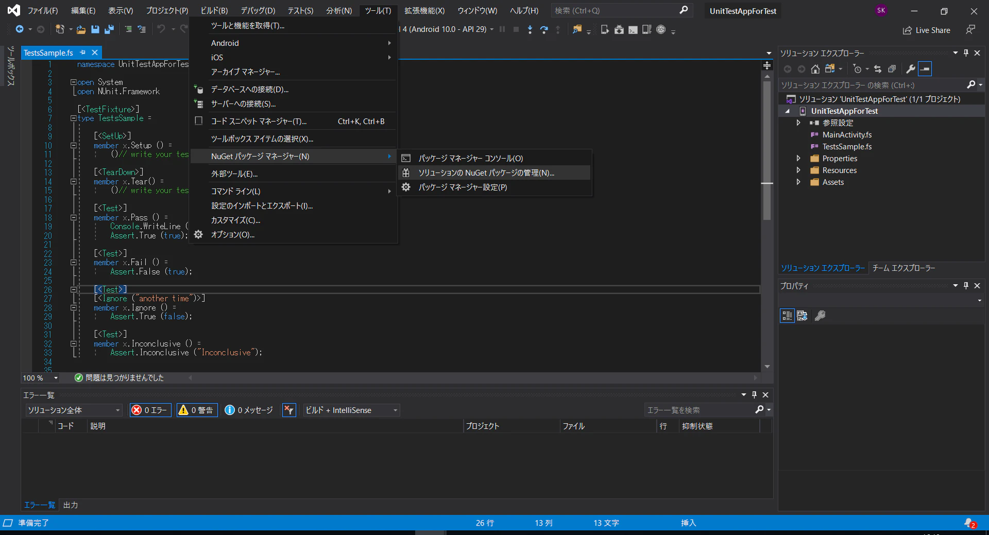This screenshot has height=535, width=989.
Task: Click the Navigate Backward arrow icon
Action: tap(20, 29)
